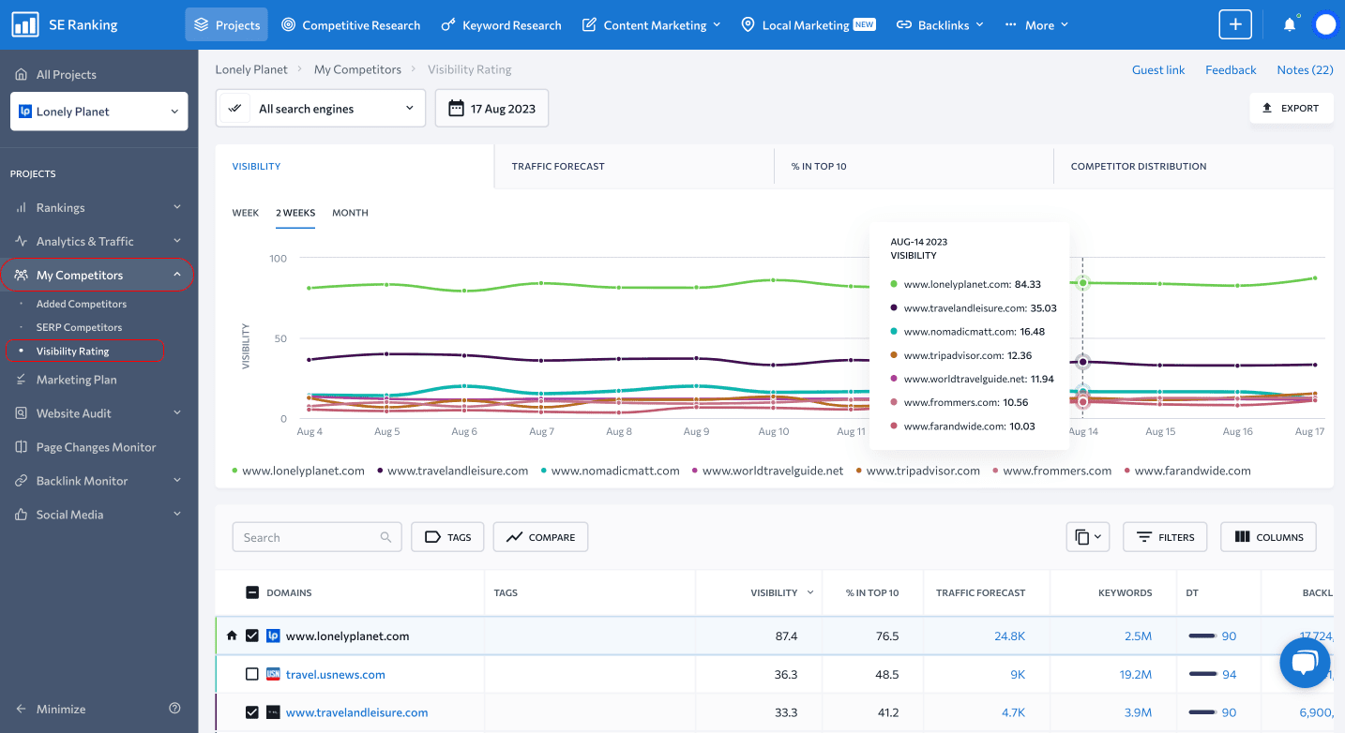
Task: Uncheck the www.travelandleisure.com row checkbox
Action: click(x=251, y=712)
